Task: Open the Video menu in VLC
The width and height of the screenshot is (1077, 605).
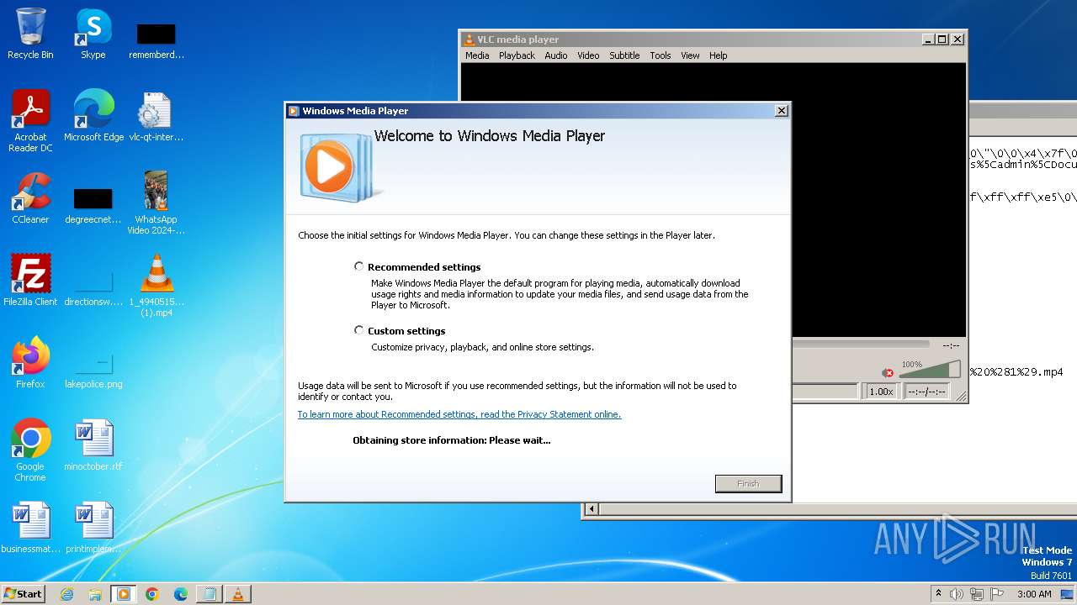Action: click(588, 55)
